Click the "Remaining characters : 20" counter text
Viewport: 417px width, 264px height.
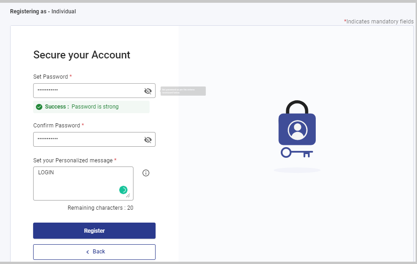coord(100,208)
